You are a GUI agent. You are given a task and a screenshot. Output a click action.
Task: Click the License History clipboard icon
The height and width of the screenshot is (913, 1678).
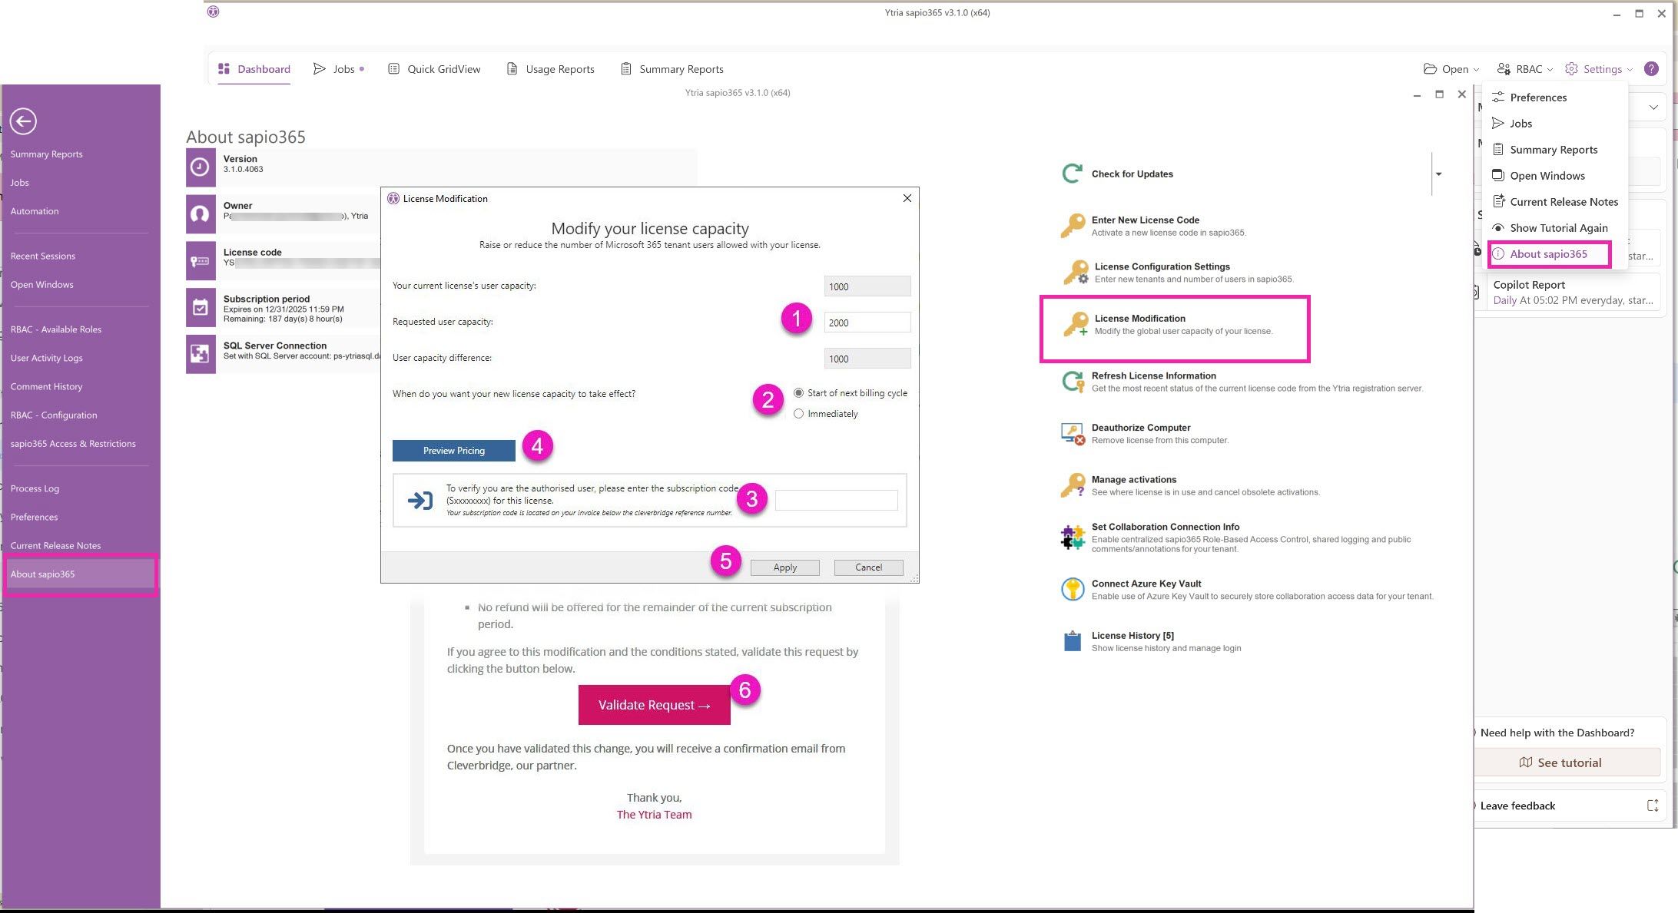pyautogui.click(x=1073, y=641)
